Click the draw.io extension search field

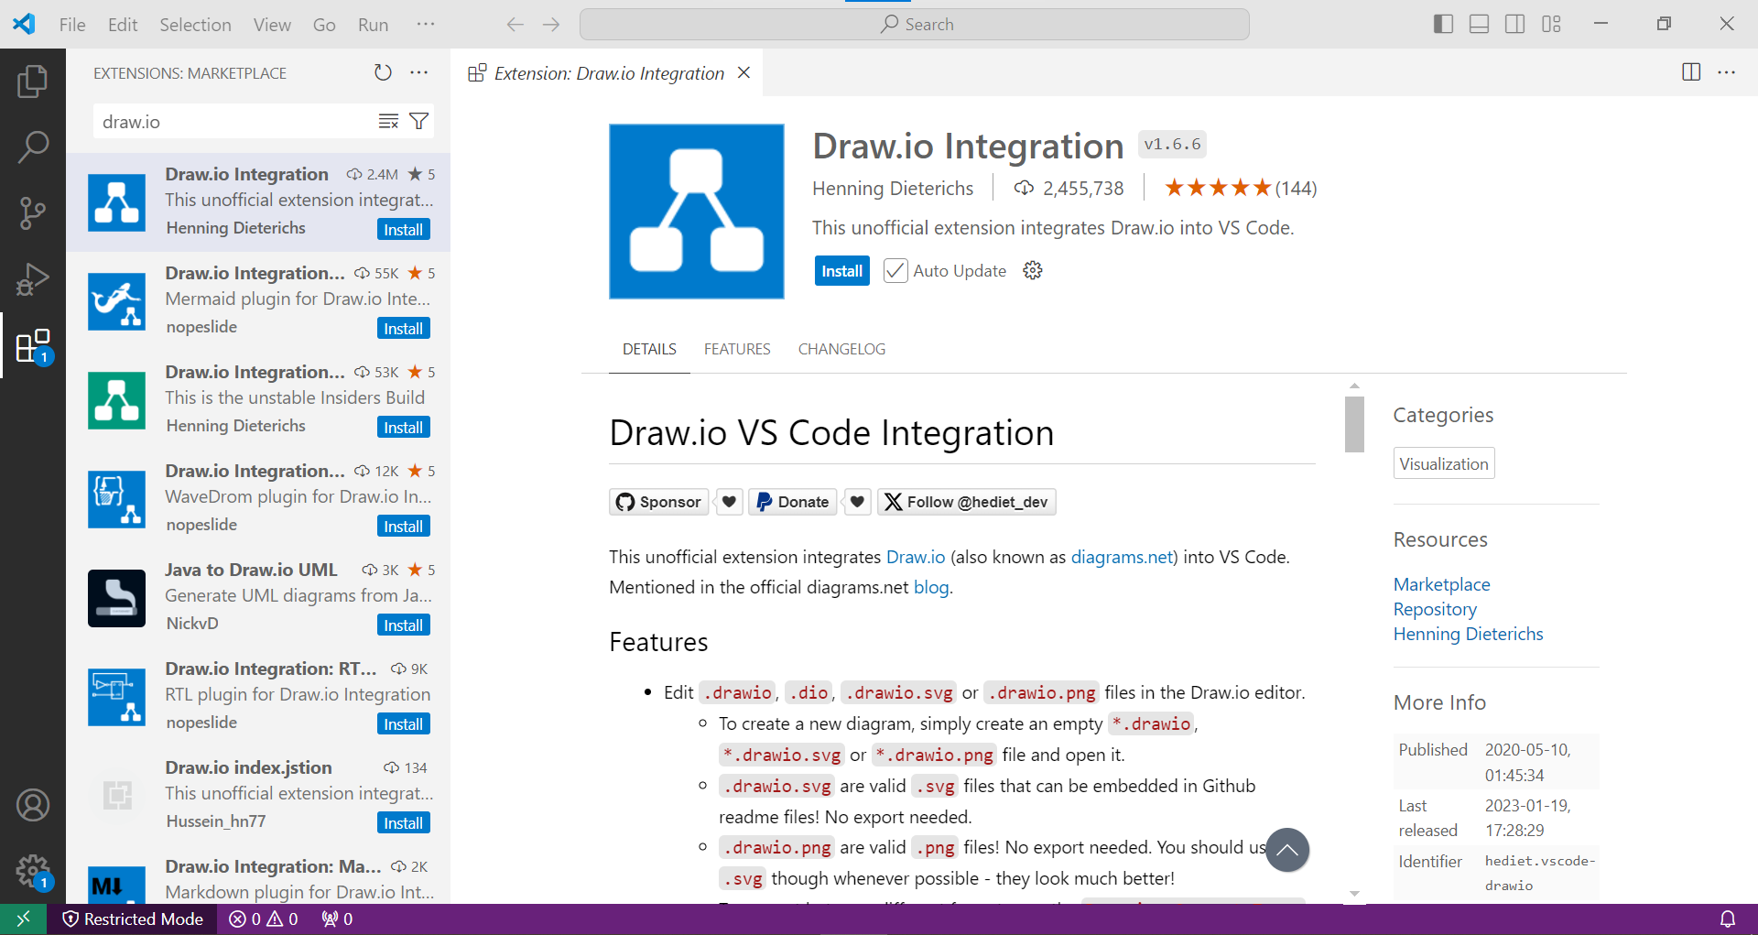(x=233, y=122)
